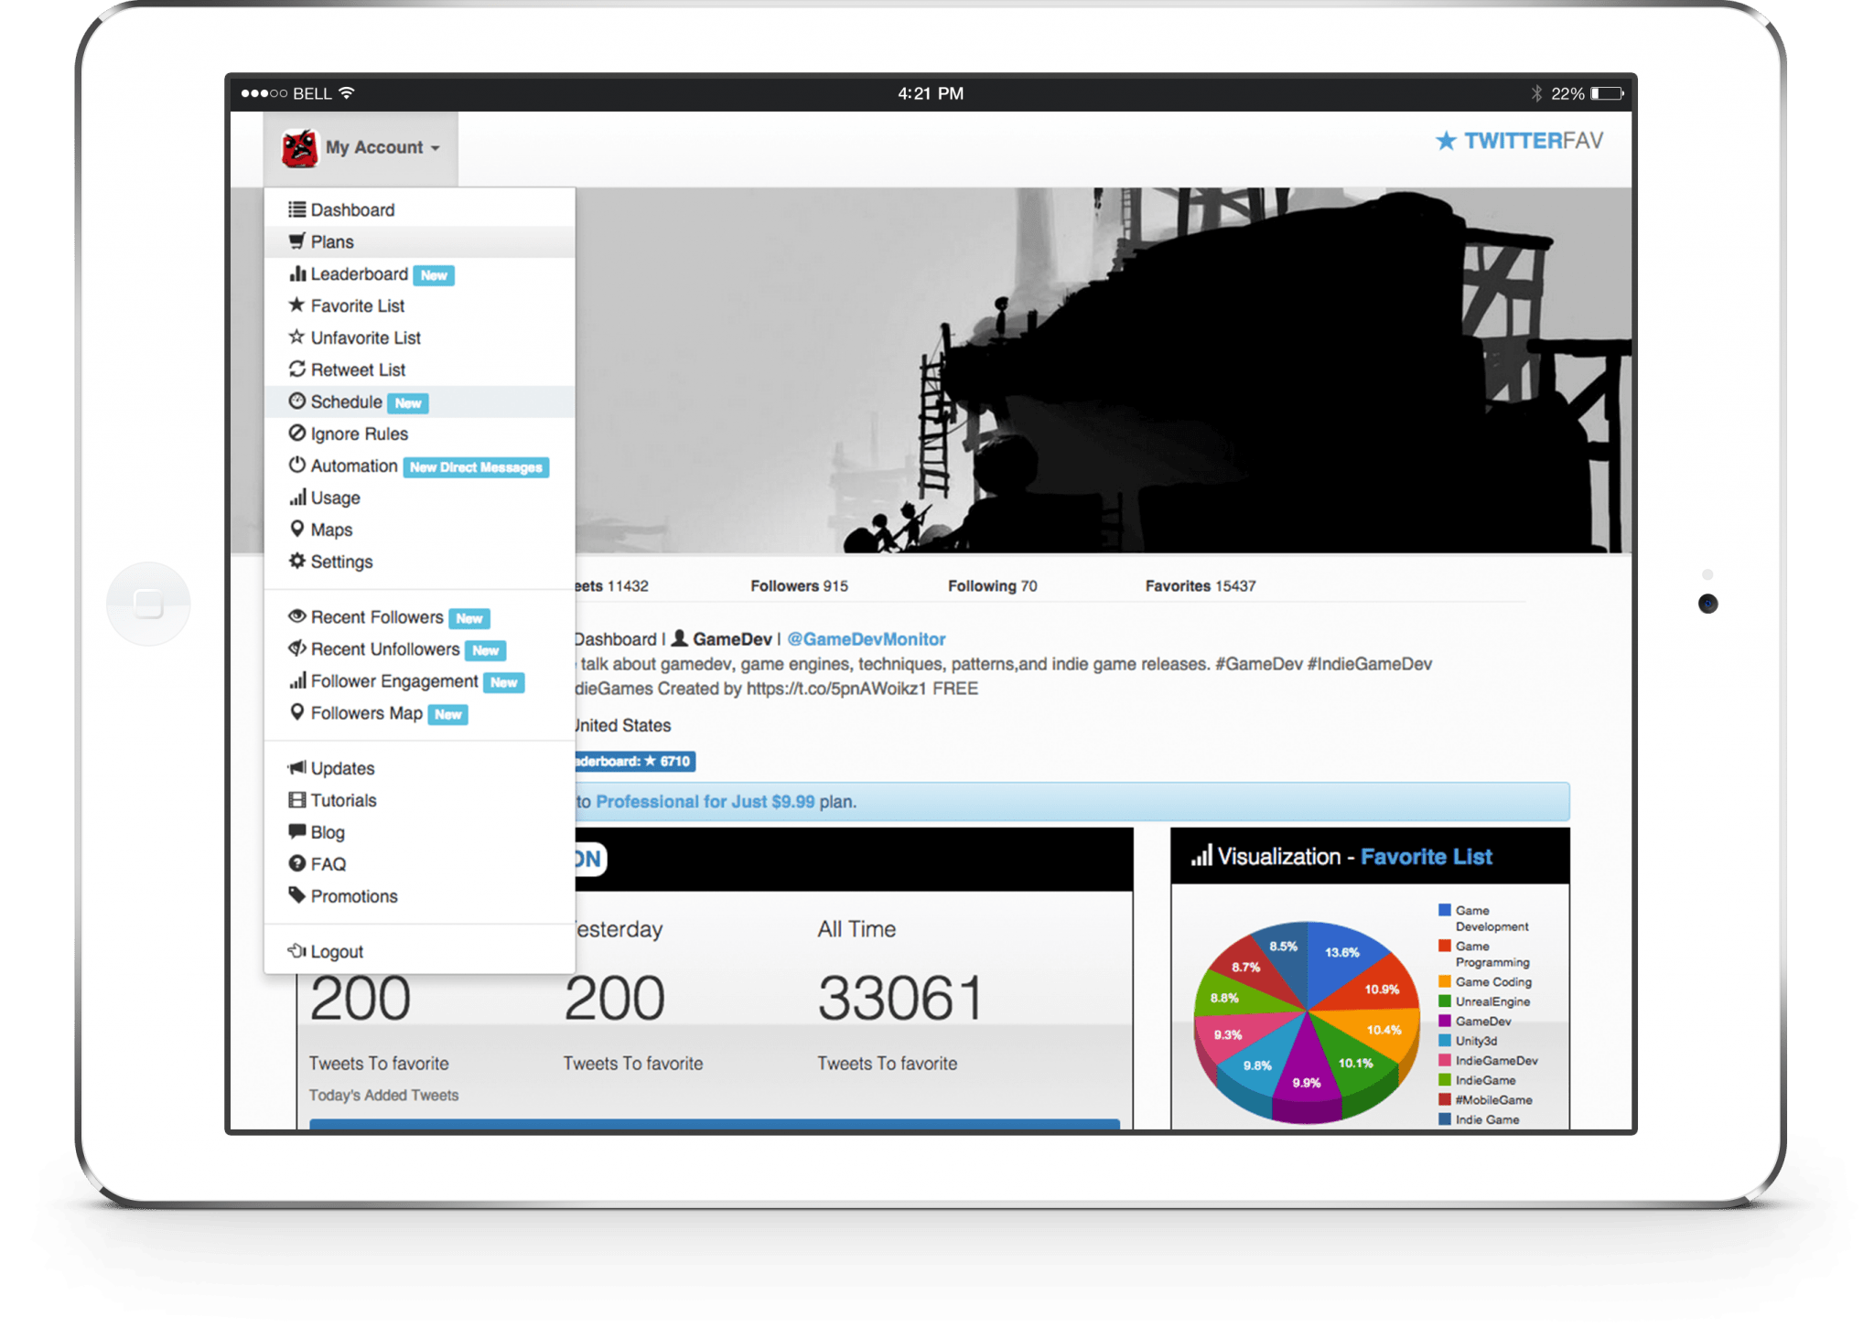
Task: Click Professional for Just $9.99 link
Action: click(705, 802)
